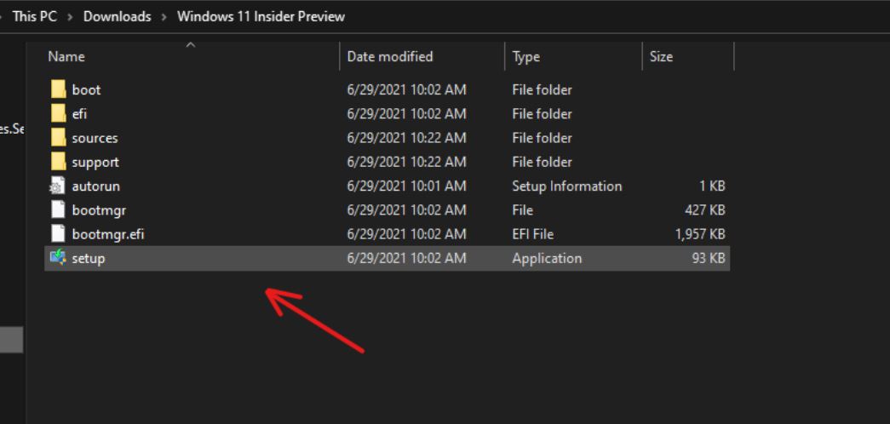
Task: Sort by Type column header
Action: click(x=525, y=57)
